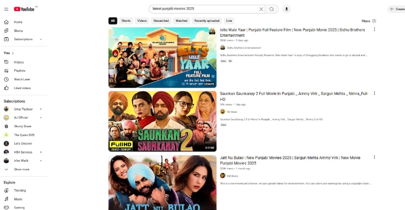
Task: Click Mr Maan channel avatar
Action: (x=223, y=112)
